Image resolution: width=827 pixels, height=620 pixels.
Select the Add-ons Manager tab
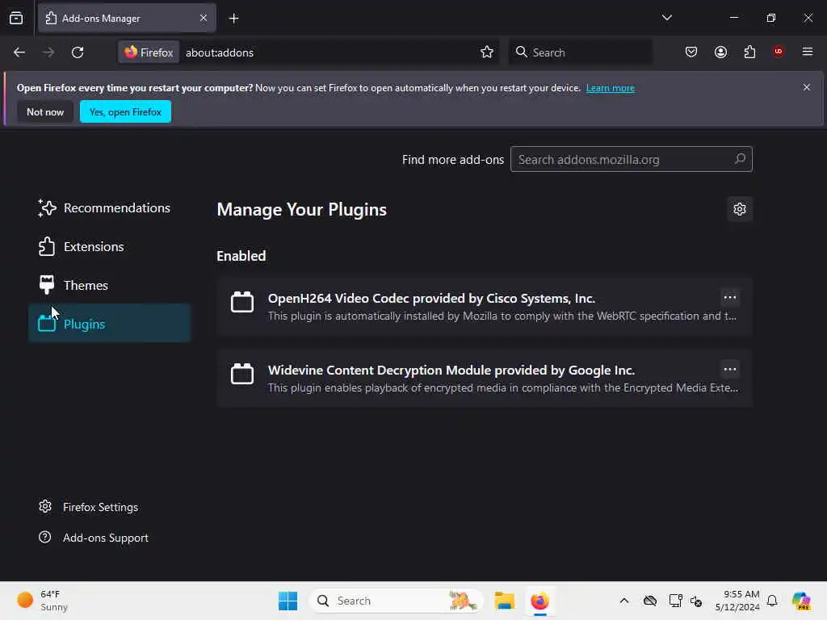[127, 19]
